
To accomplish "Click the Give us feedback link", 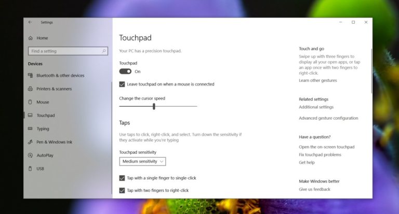I will click(314, 189).
